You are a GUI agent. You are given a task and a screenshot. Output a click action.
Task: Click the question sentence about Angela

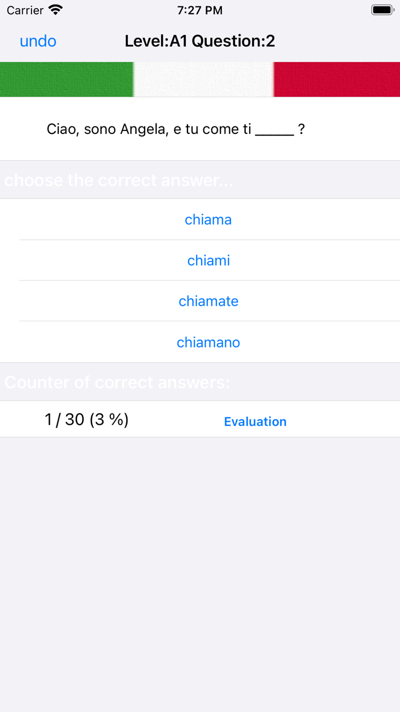(175, 129)
